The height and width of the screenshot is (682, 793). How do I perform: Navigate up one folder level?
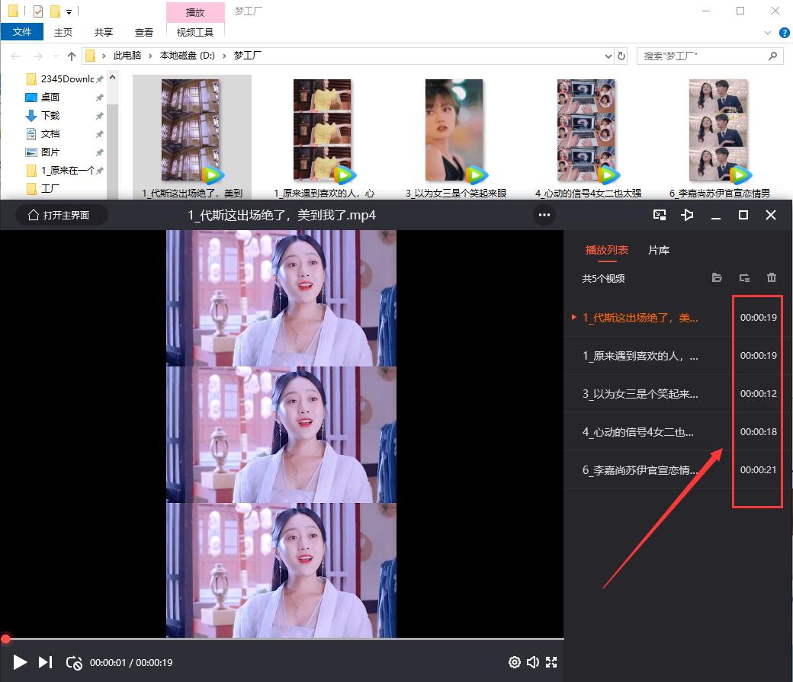tap(72, 56)
